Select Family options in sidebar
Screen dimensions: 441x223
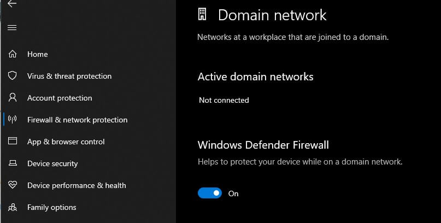(x=52, y=207)
